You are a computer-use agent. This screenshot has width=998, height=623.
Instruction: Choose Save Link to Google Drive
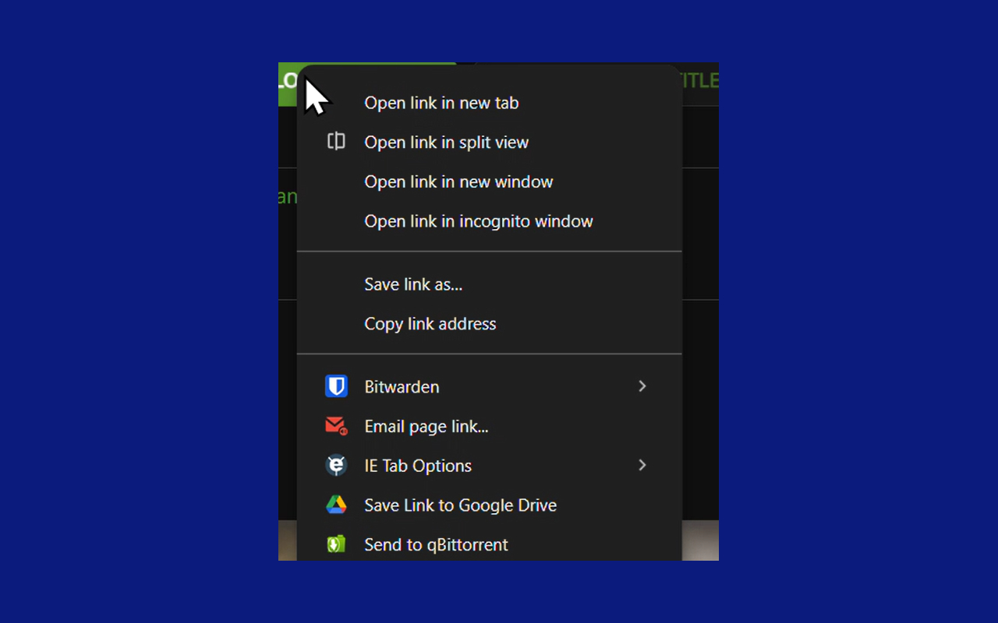pos(490,505)
